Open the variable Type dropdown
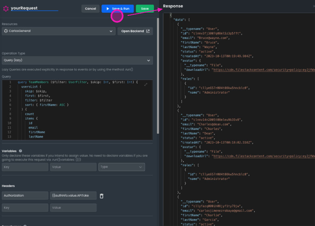Image resolution: width=315 pixels, height=226 pixels. click(122, 167)
